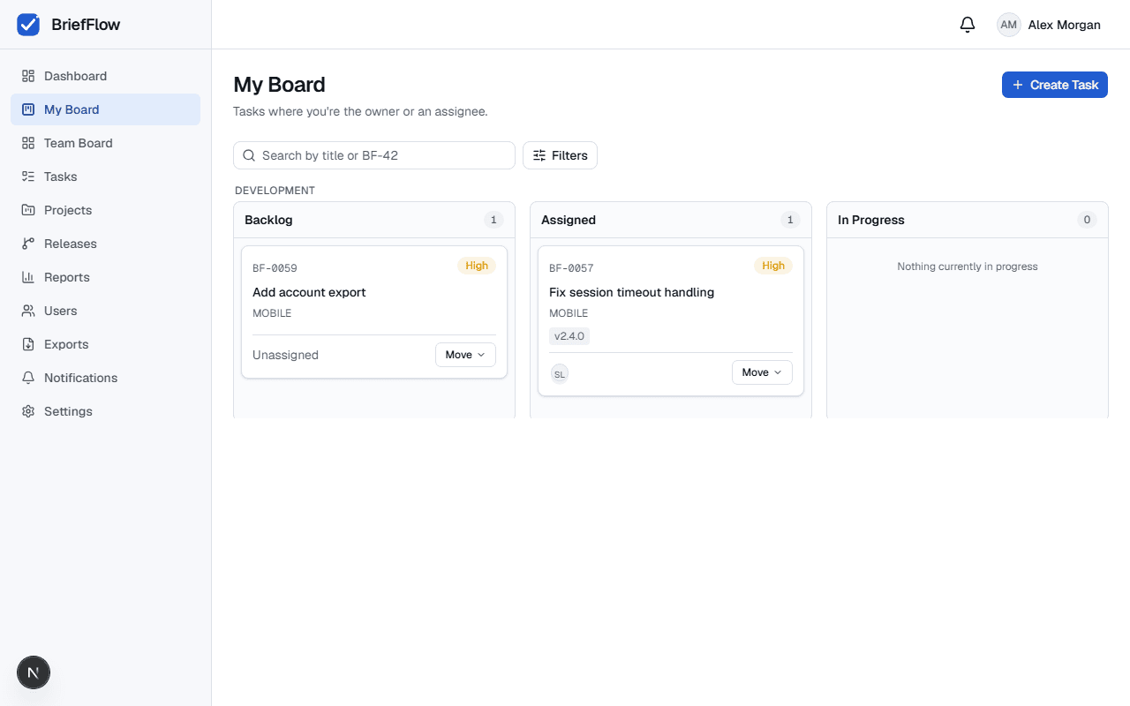Open notifications bell in top bar
This screenshot has height=706, width=1130.
[968, 25]
